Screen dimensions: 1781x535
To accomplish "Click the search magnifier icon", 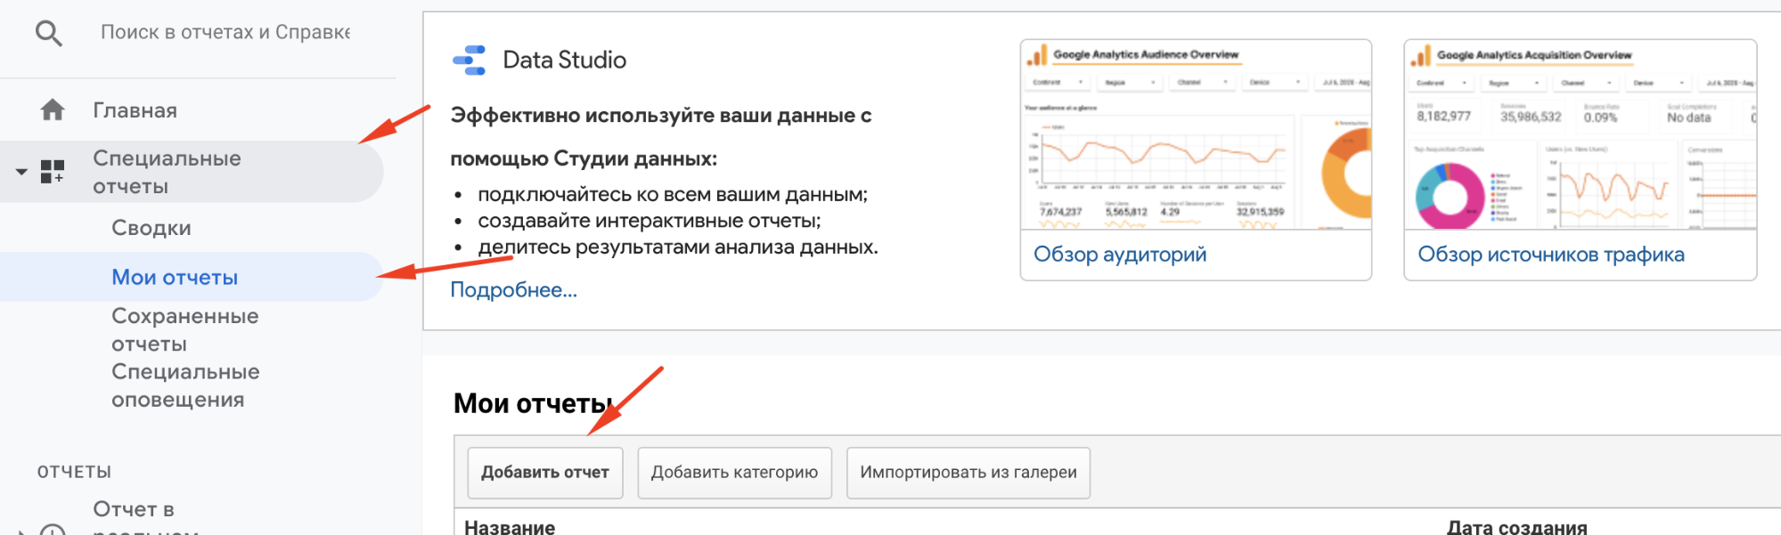I will pyautogui.click(x=49, y=34).
